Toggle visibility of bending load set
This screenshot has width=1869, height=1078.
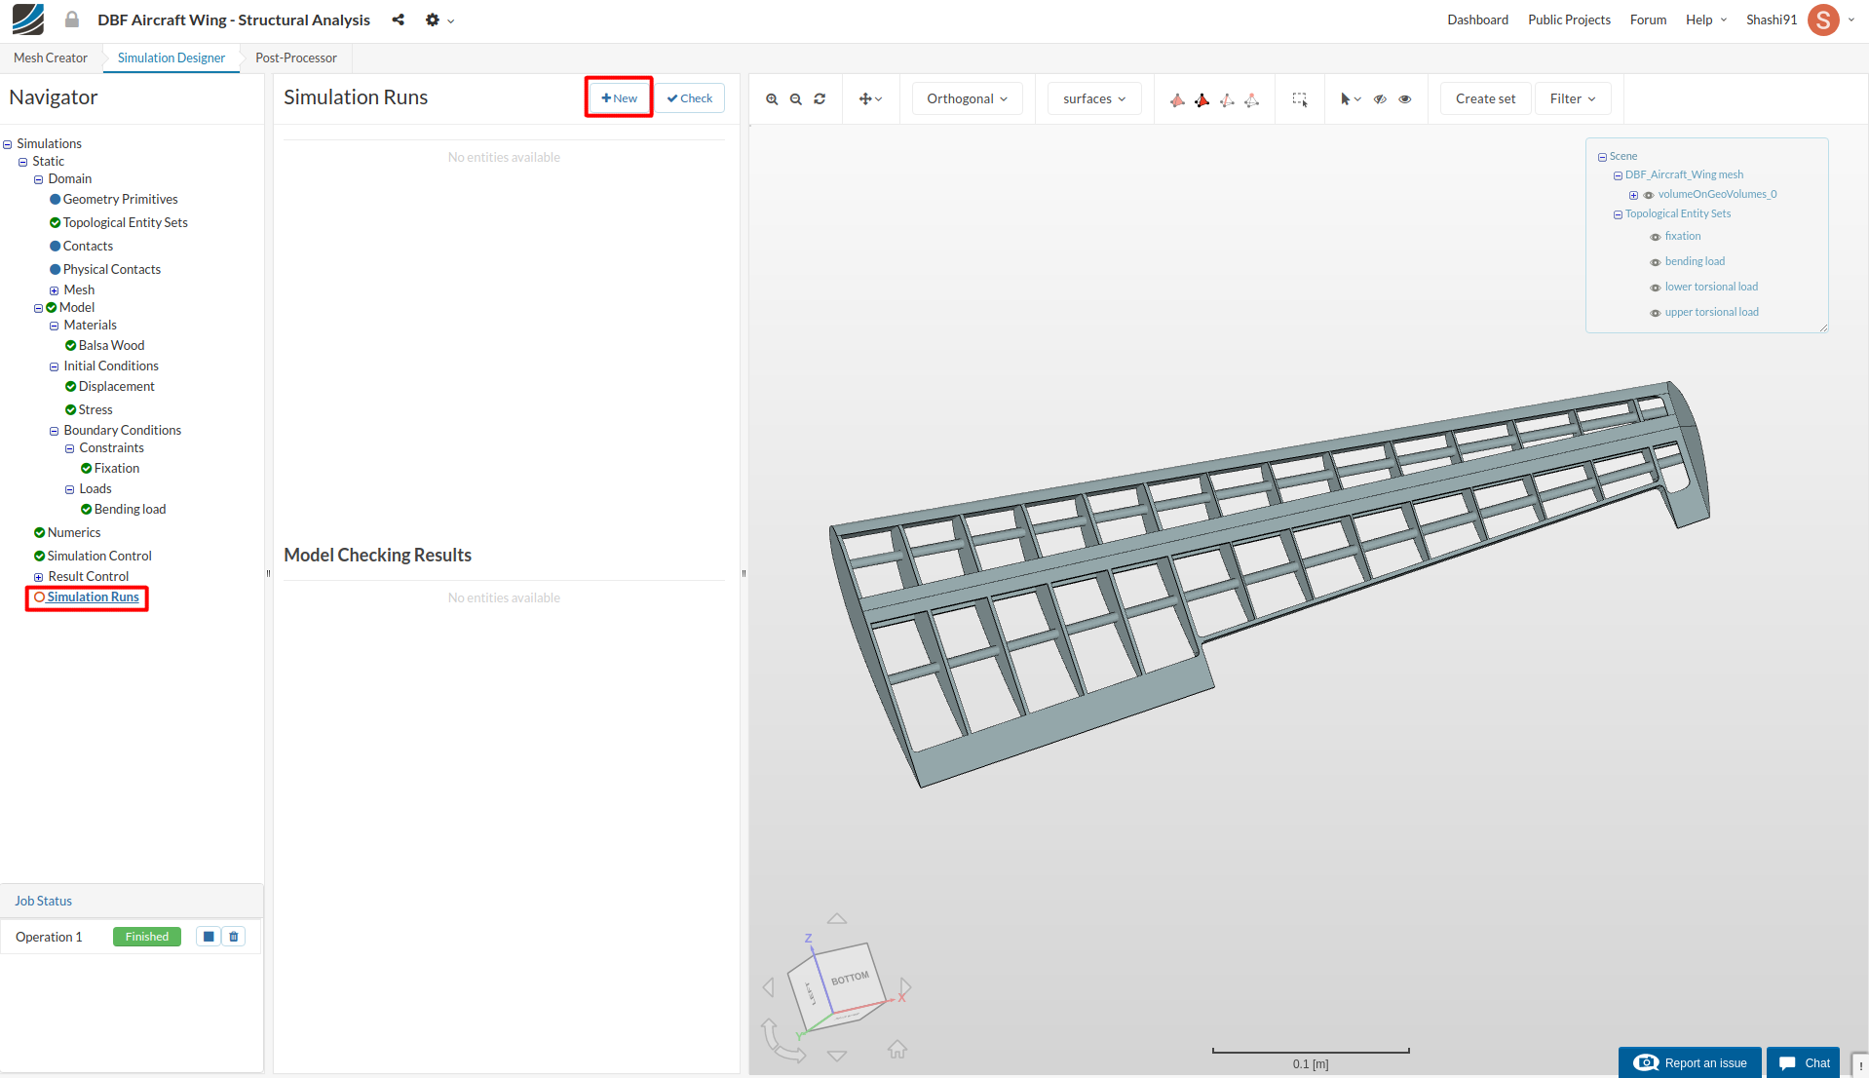point(1655,262)
